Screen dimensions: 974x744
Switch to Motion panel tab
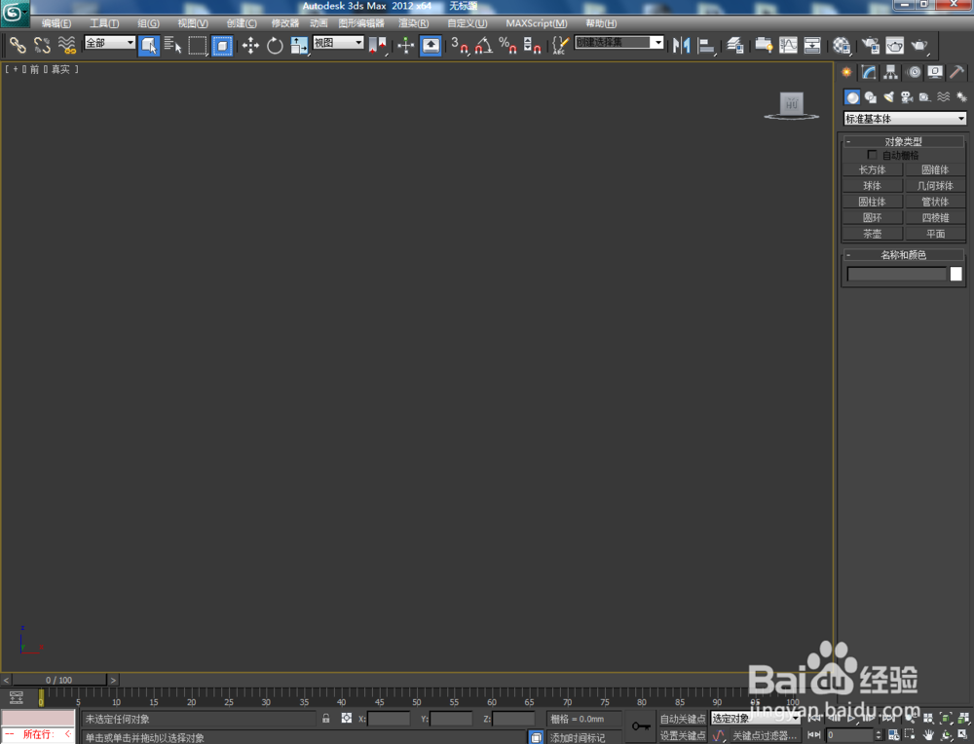(914, 73)
